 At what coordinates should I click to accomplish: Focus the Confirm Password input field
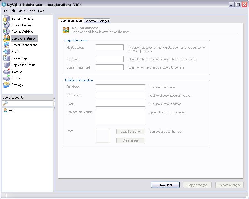coord(110,67)
